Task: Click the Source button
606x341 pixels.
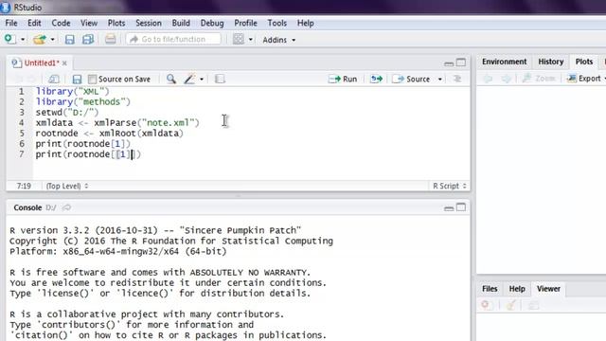Action: coord(411,79)
